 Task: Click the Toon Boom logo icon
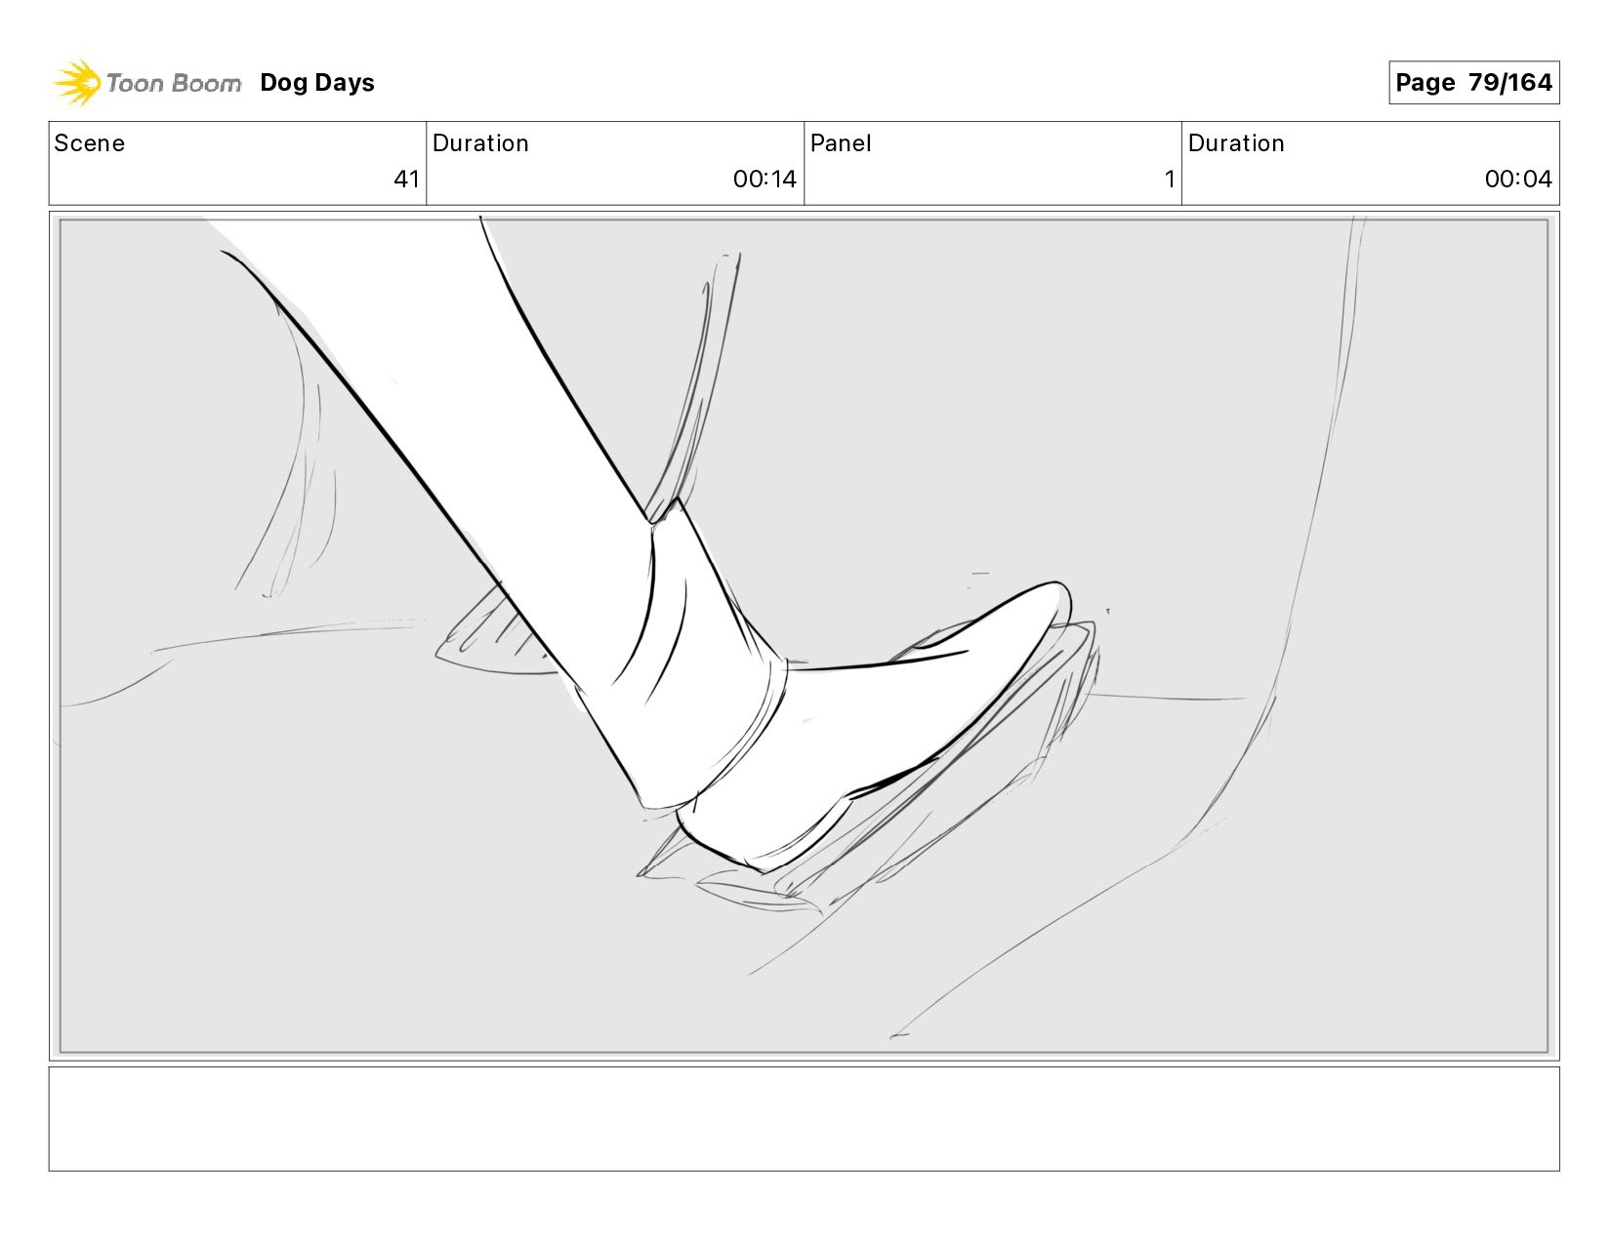point(77,82)
